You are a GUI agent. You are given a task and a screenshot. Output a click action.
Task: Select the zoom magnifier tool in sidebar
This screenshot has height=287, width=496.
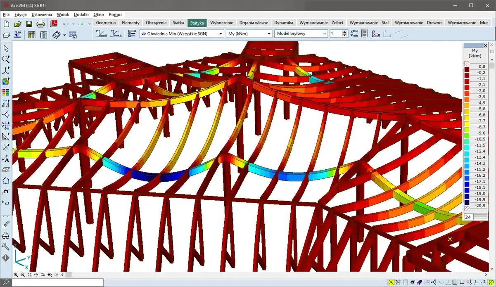click(x=6, y=59)
